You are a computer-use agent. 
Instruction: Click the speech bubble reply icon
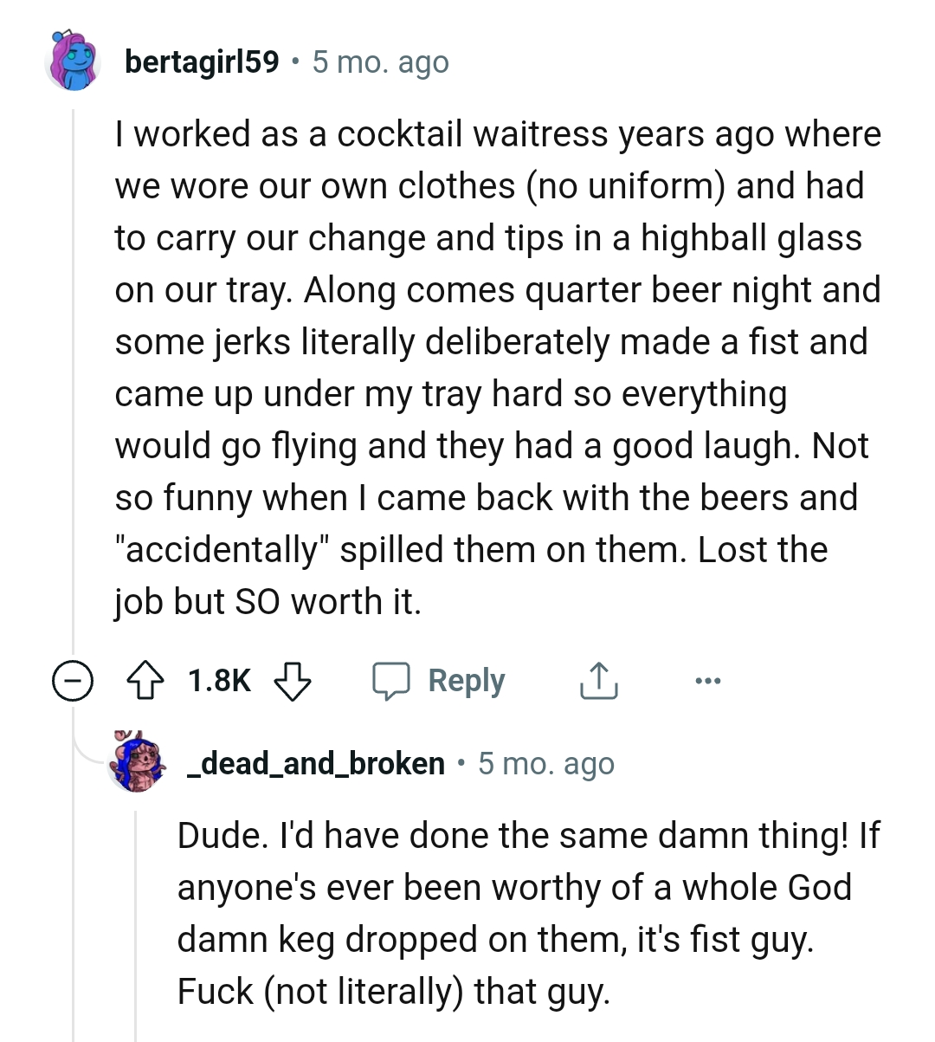[x=390, y=681]
